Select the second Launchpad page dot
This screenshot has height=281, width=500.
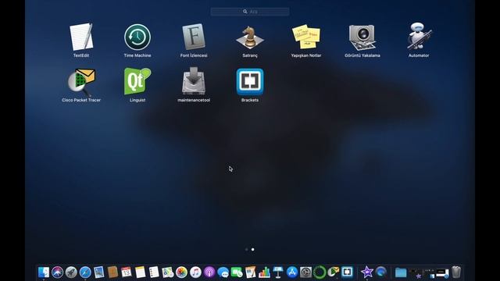[x=253, y=250]
